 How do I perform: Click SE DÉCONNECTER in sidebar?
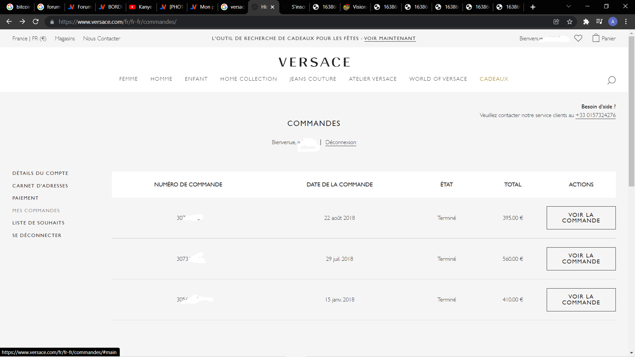[37, 235]
